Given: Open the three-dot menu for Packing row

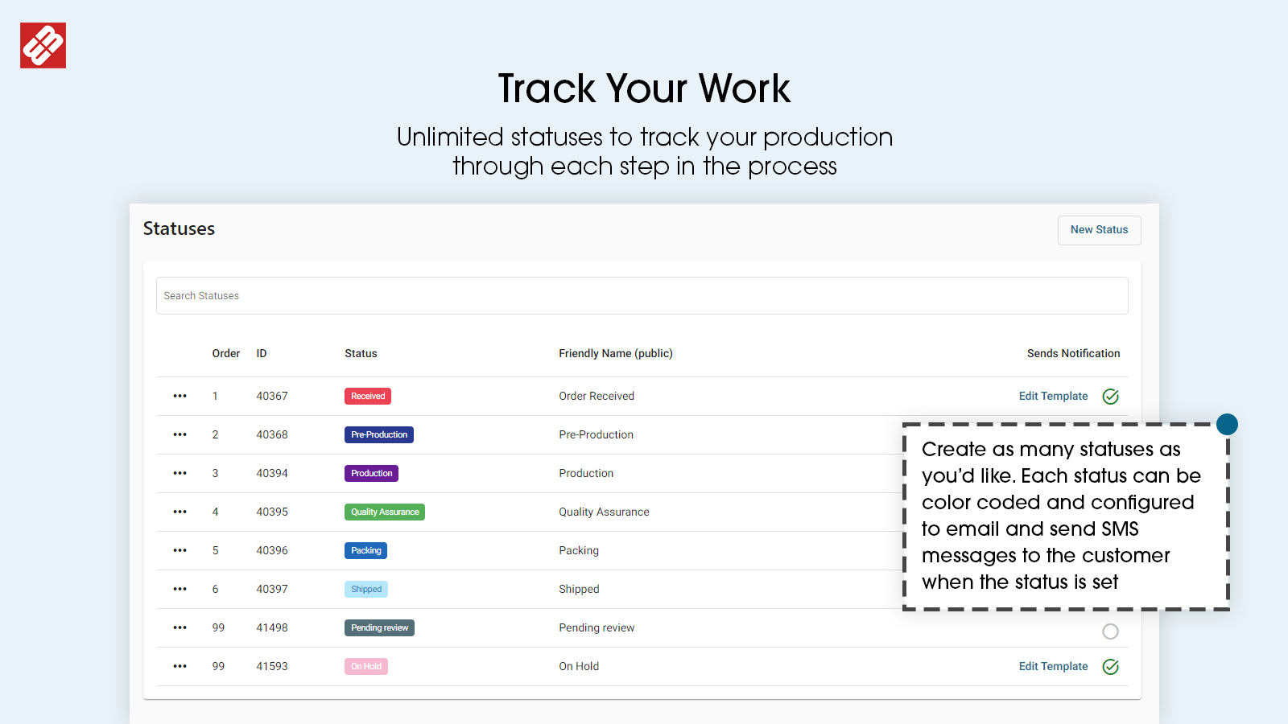Looking at the screenshot, I should coord(180,550).
